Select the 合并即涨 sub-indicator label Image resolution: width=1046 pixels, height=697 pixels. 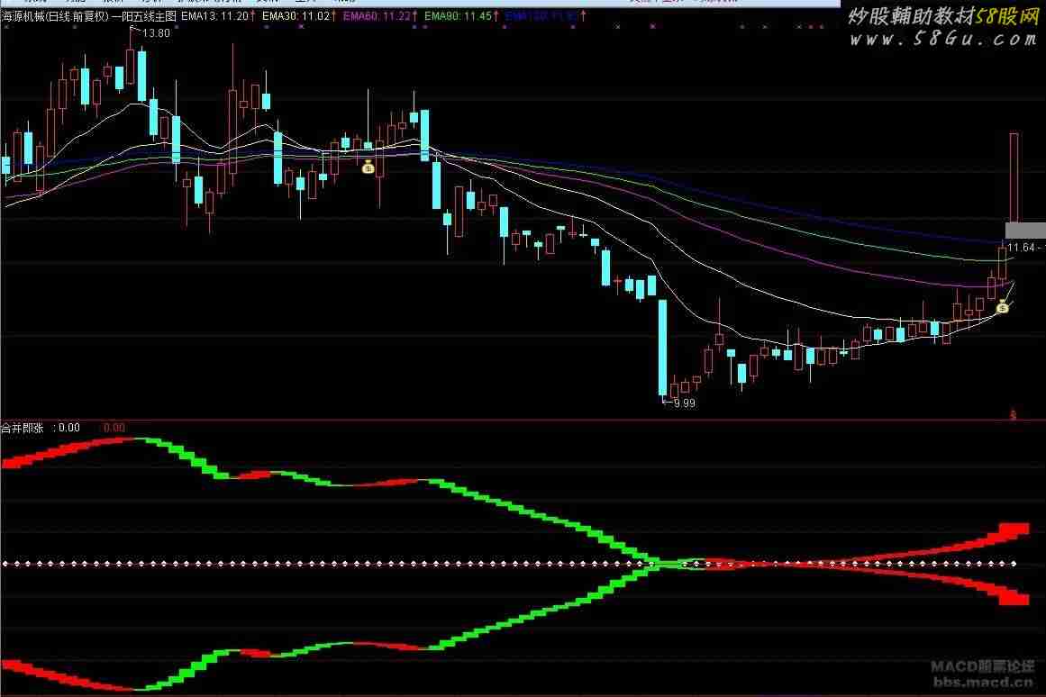point(22,428)
